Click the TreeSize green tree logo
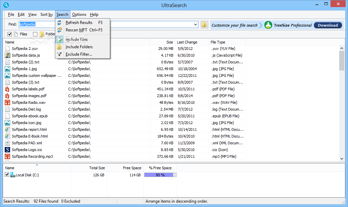 268,25
